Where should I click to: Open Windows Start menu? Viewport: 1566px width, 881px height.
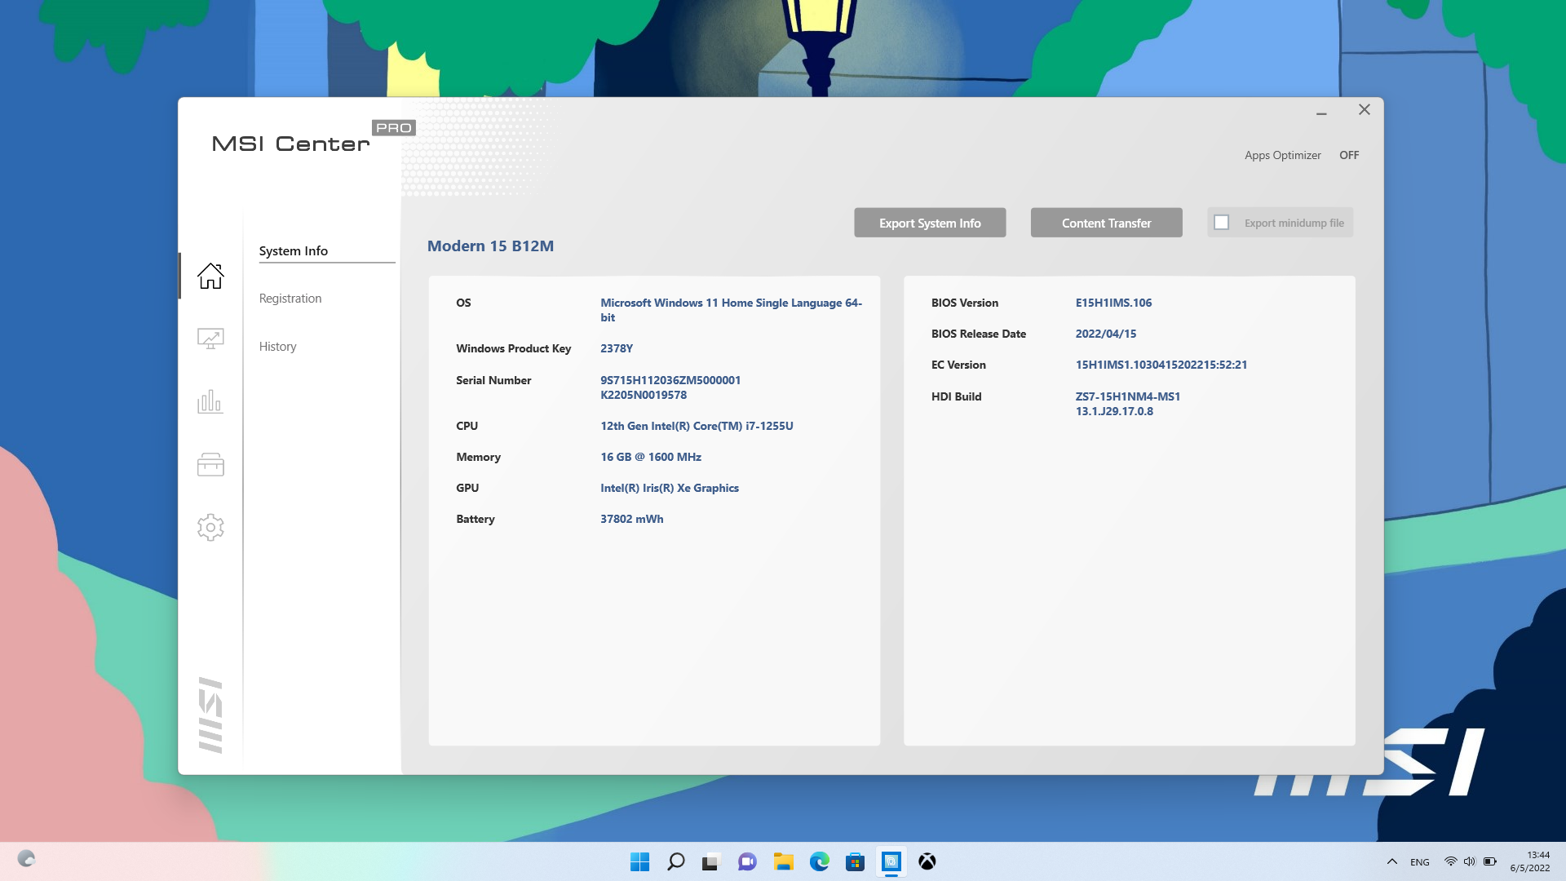click(x=639, y=861)
